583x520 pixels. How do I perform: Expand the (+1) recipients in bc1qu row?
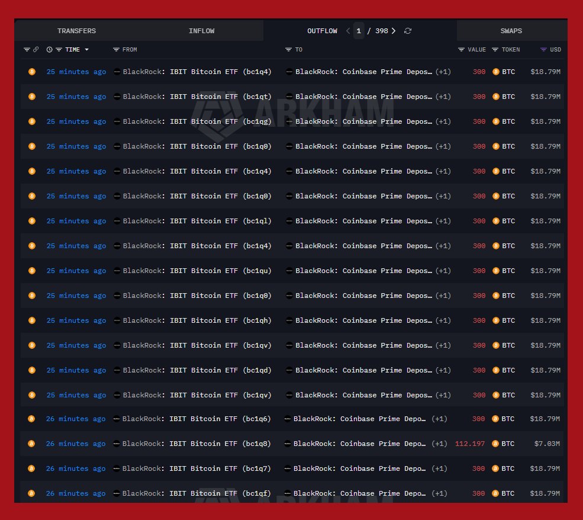[443, 271]
